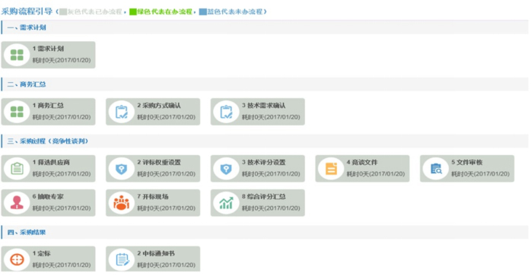Open the 2 中标通知书 step
The image size is (531, 276).
[153, 259]
